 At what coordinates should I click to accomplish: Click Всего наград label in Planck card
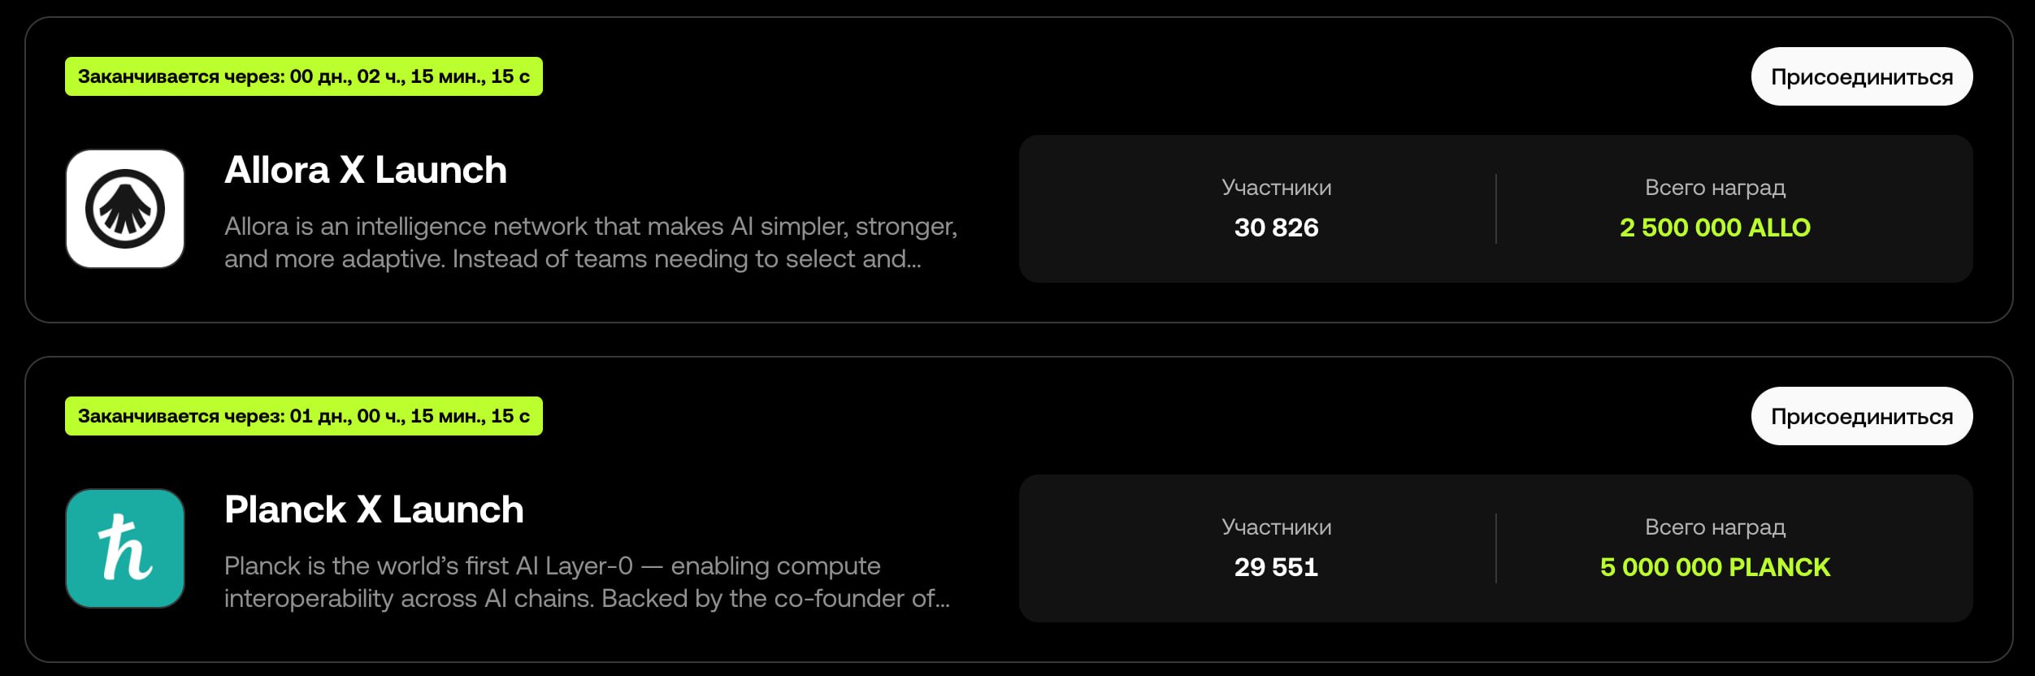click(x=1715, y=527)
